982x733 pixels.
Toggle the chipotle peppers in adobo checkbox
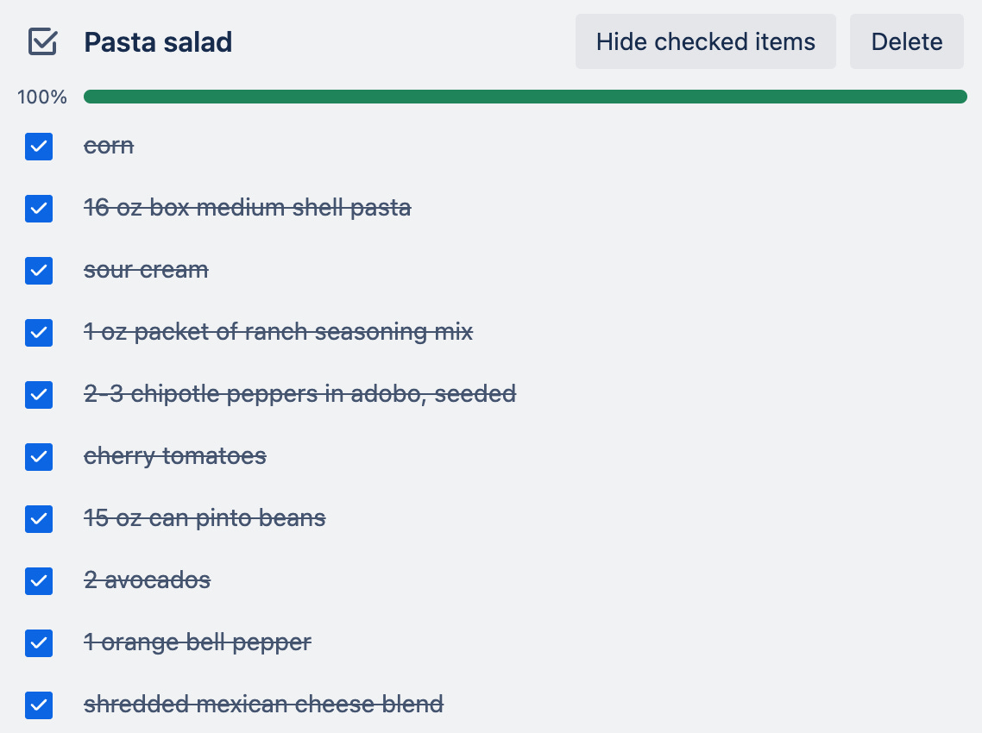pyautogui.click(x=39, y=395)
